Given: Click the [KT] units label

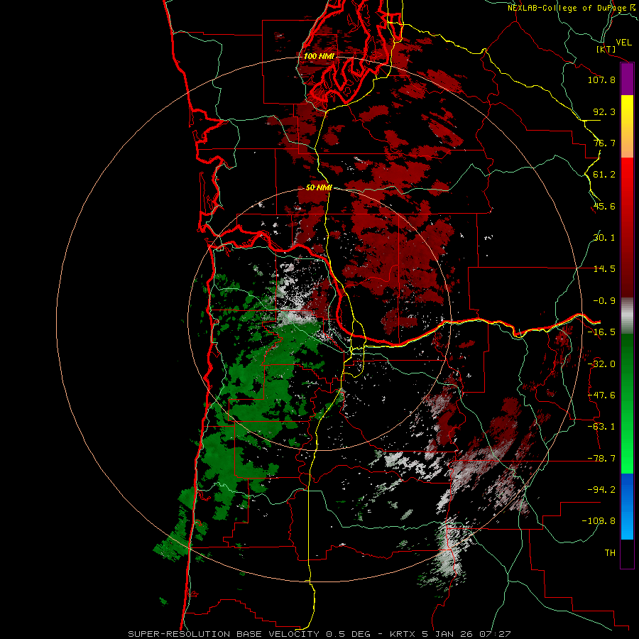Looking at the screenshot, I should pos(606,49).
